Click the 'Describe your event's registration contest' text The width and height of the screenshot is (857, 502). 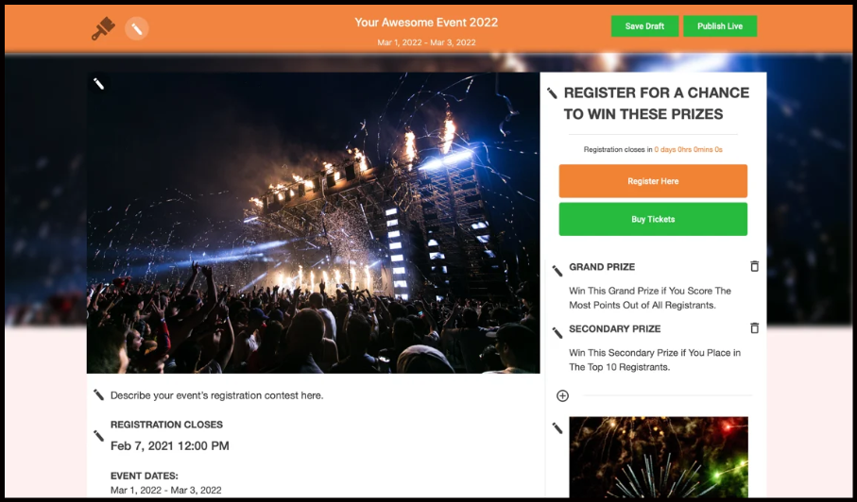(216, 395)
